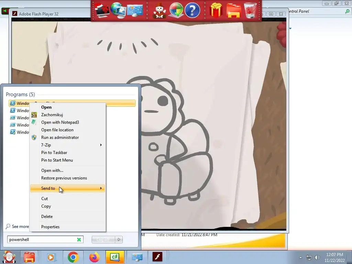Viewport: 352px width, 264px height.
Task: Click the volume speaker icon in system tray
Action: (317, 257)
